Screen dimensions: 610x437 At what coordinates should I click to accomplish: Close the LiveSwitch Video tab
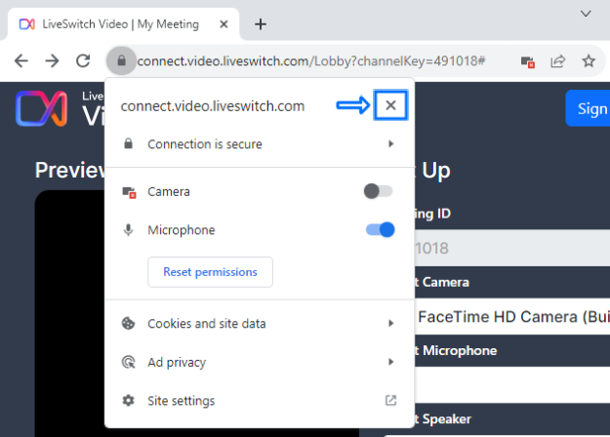coord(224,24)
